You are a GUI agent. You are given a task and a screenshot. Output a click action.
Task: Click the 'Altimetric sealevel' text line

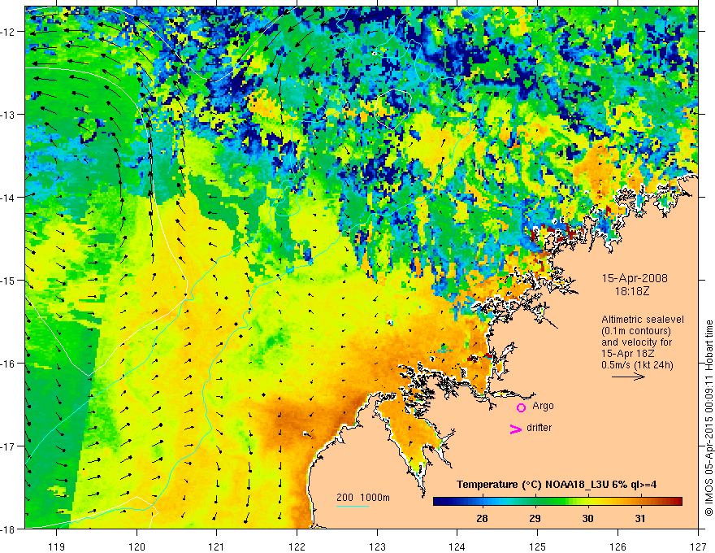pyautogui.click(x=643, y=320)
